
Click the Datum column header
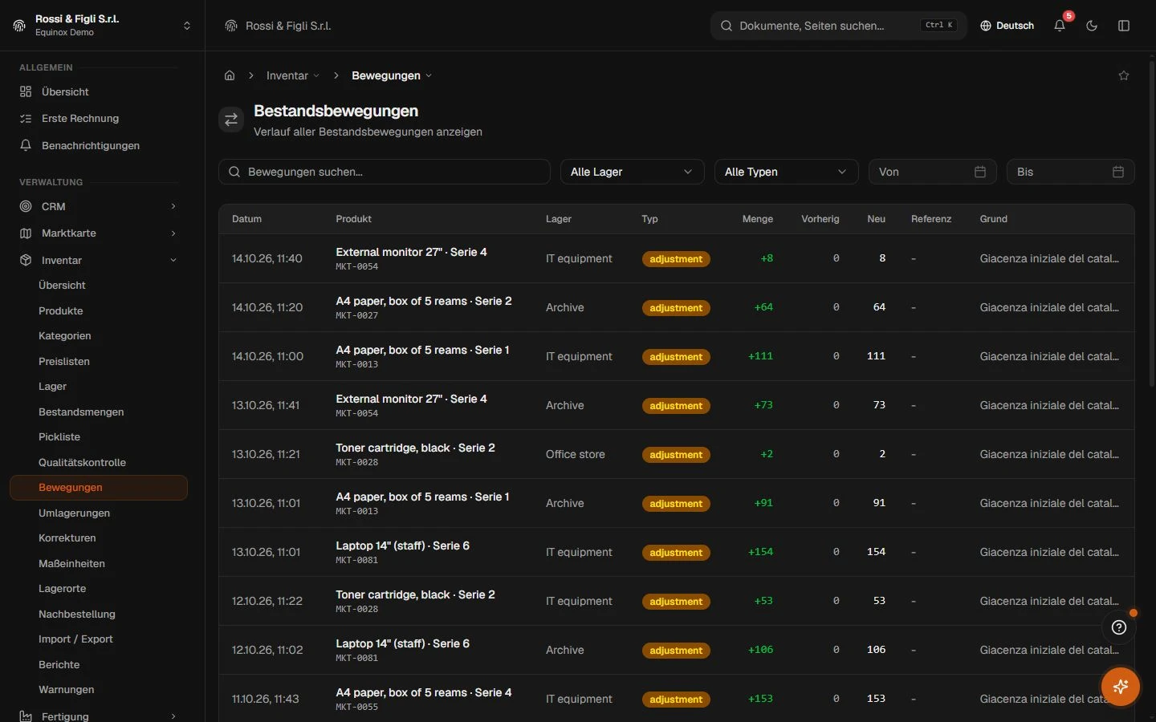[x=246, y=219]
